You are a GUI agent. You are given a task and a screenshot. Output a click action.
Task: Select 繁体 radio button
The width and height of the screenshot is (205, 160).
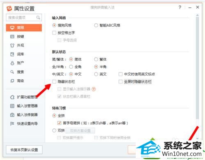tap(96, 59)
